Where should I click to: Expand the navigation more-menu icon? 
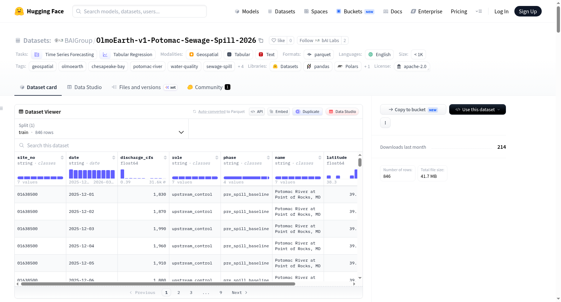[479, 11]
